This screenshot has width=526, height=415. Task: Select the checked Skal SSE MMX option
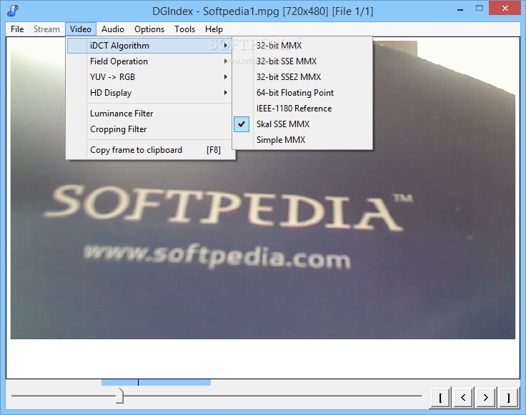[x=302, y=124]
